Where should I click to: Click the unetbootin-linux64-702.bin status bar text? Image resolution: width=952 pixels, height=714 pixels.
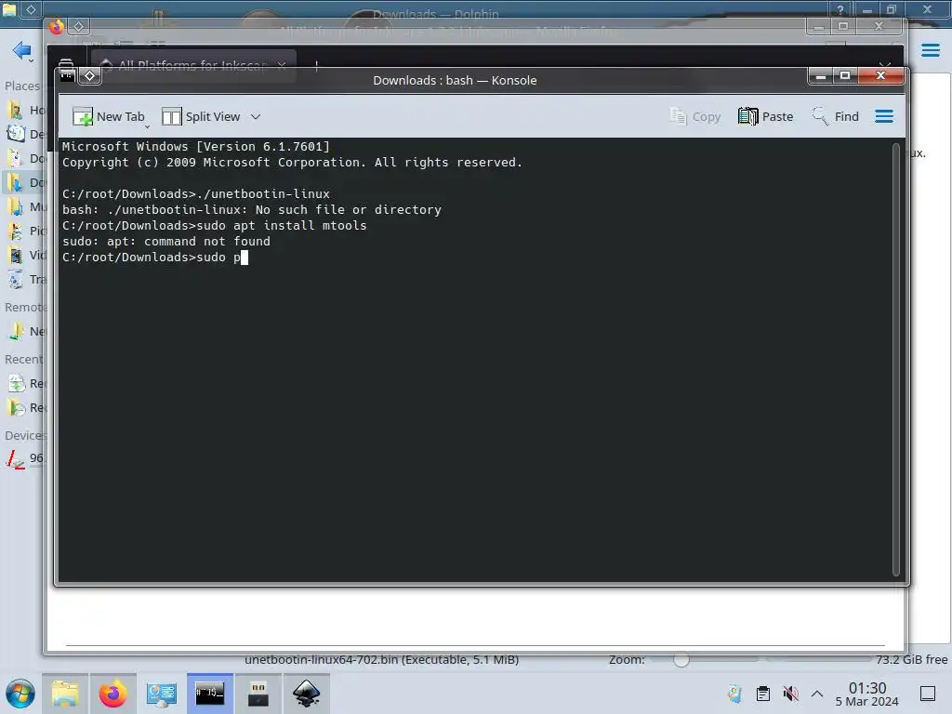[x=382, y=659]
